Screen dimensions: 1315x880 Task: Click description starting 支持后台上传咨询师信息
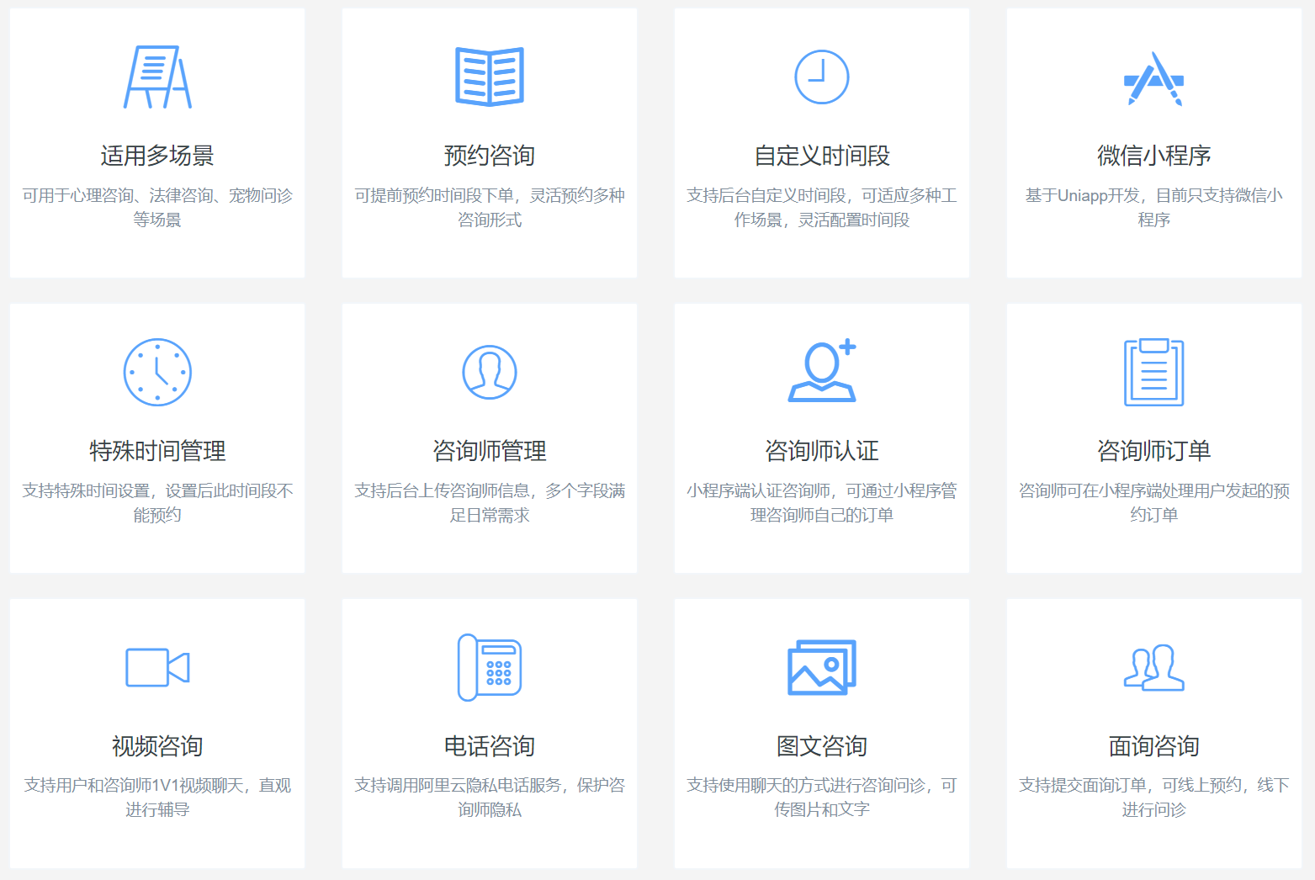pos(490,503)
